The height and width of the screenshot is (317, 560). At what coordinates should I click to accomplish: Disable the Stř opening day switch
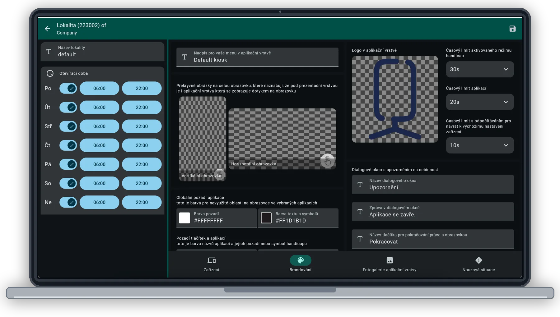click(68, 126)
